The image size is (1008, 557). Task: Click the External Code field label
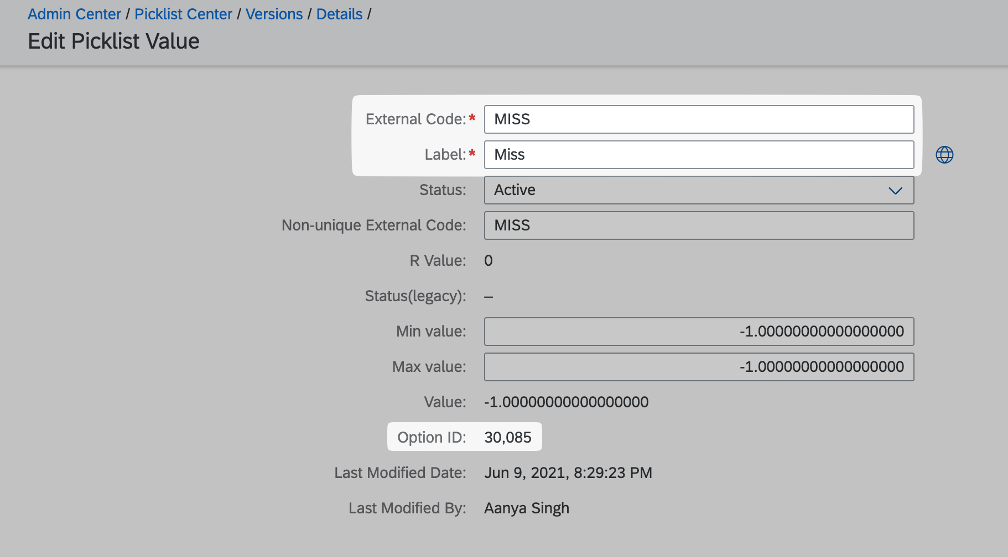415,119
